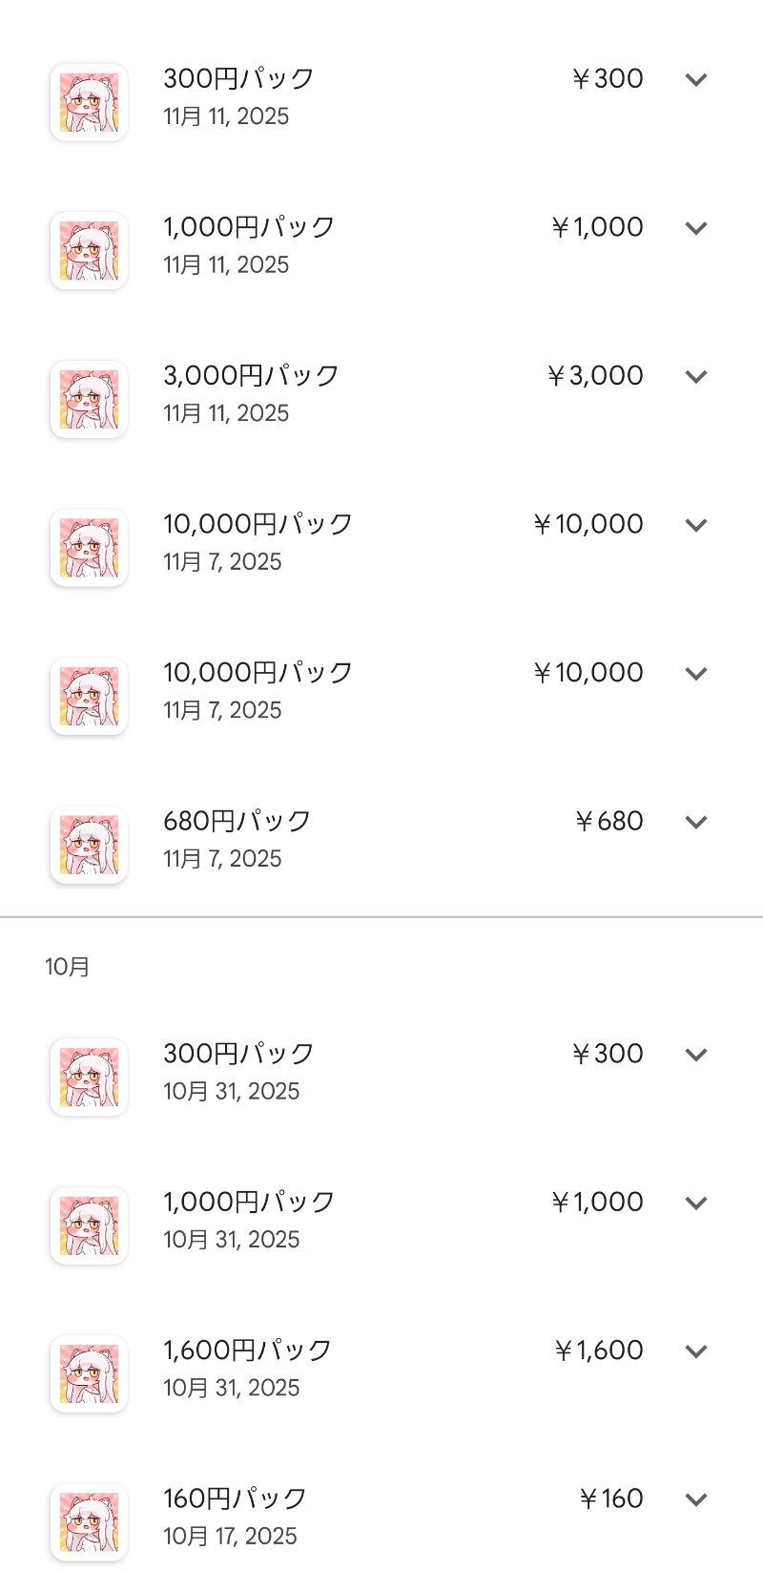Click app icon of 1,000円パック from 10月 31
This screenshot has height=1571, width=763.
point(89,1225)
